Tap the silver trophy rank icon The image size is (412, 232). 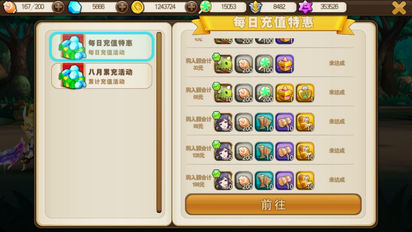point(254,7)
